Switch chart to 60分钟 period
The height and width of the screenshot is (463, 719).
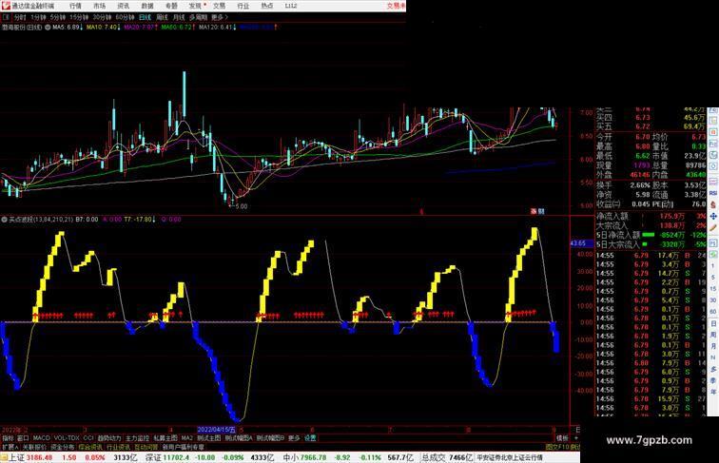pos(125,17)
